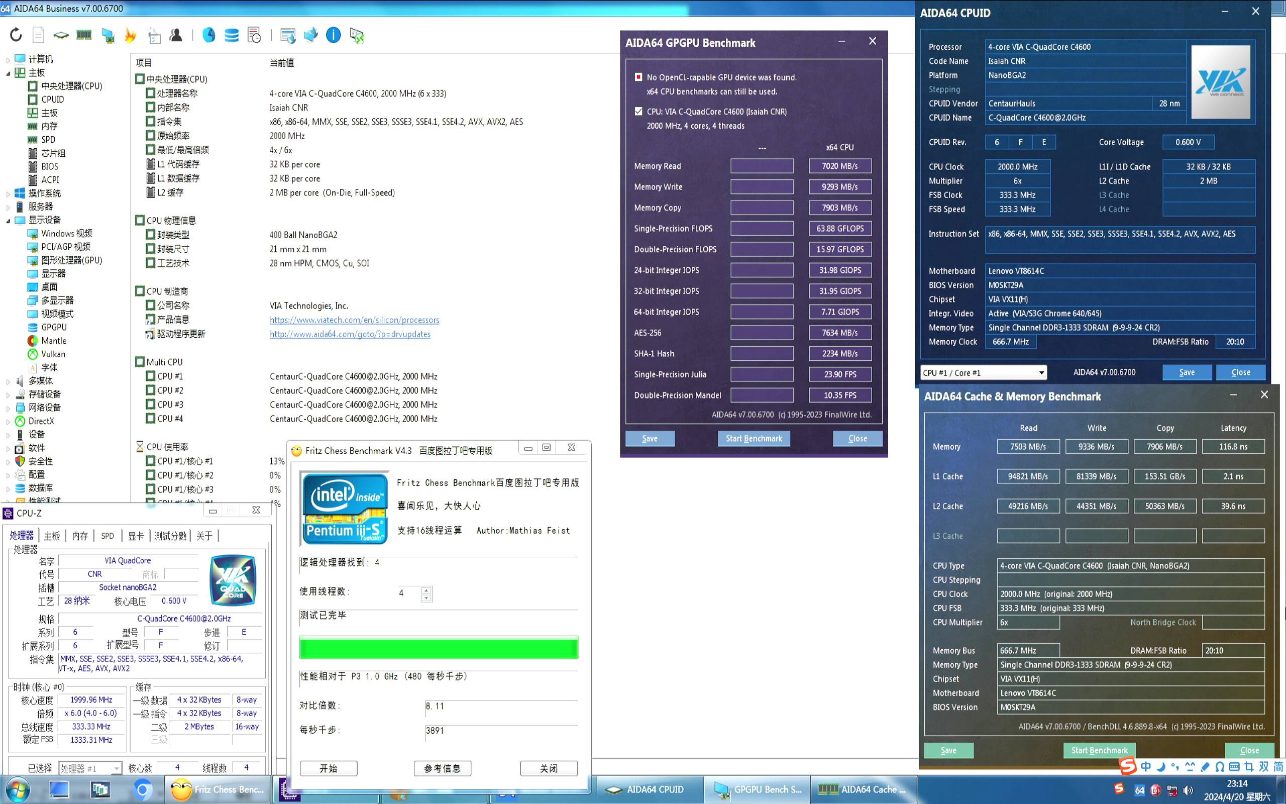This screenshot has width=1286, height=804.
Task: Switch to the 内存 tab in CPU-Z
Action: 80,536
